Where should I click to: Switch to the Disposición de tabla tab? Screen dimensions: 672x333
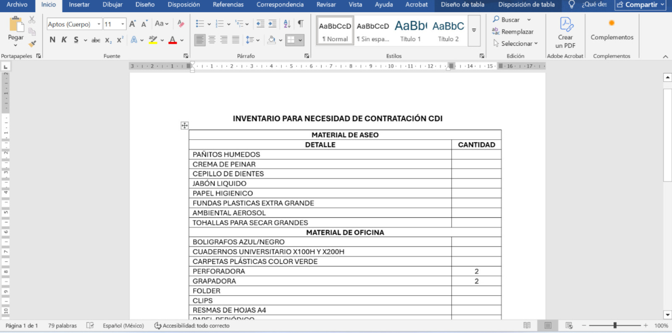coord(526,5)
